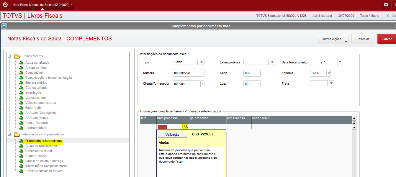Open the Tipo dropdown showing Saída
The image size is (396, 177).
point(201,62)
